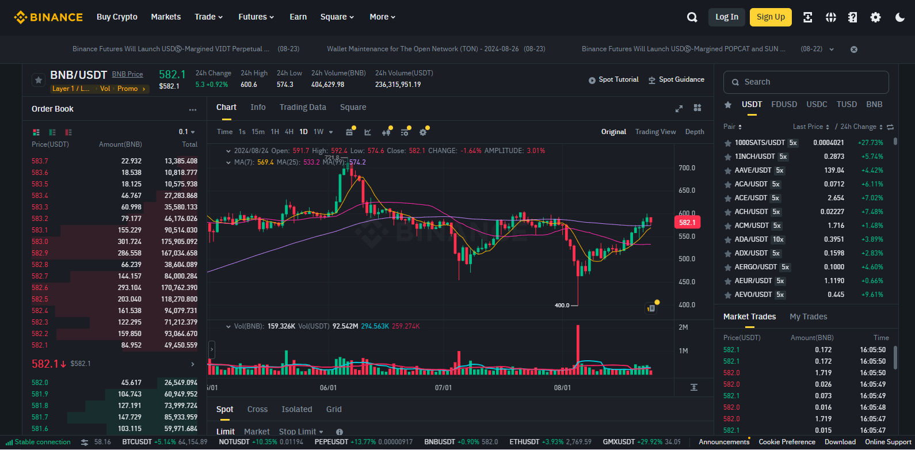
Task: Open the Stop Limit order type dropdown
Action: (x=301, y=432)
